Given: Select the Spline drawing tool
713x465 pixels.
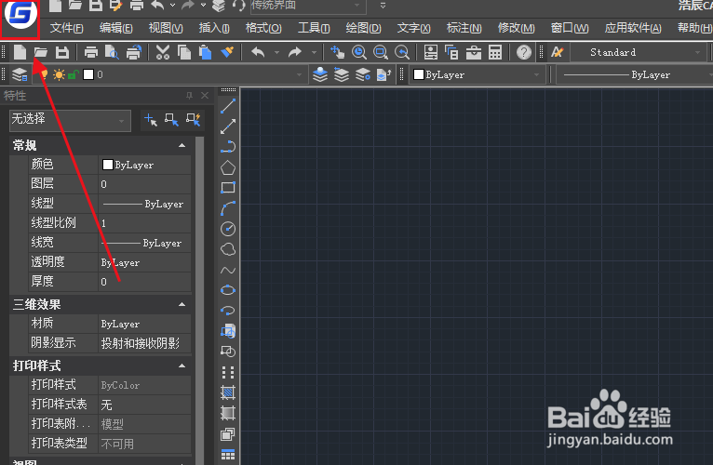Looking at the screenshot, I should [228, 270].
